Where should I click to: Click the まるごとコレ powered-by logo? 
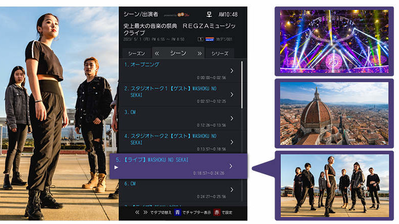click(184, 15)
